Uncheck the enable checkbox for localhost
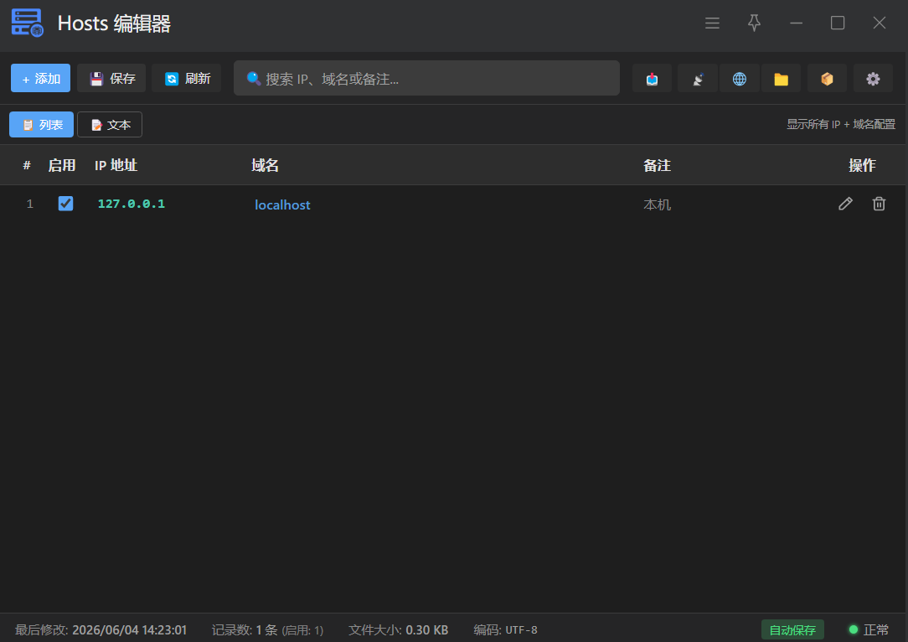This screenshot has height=642, width=908. (x=65, y=204)
